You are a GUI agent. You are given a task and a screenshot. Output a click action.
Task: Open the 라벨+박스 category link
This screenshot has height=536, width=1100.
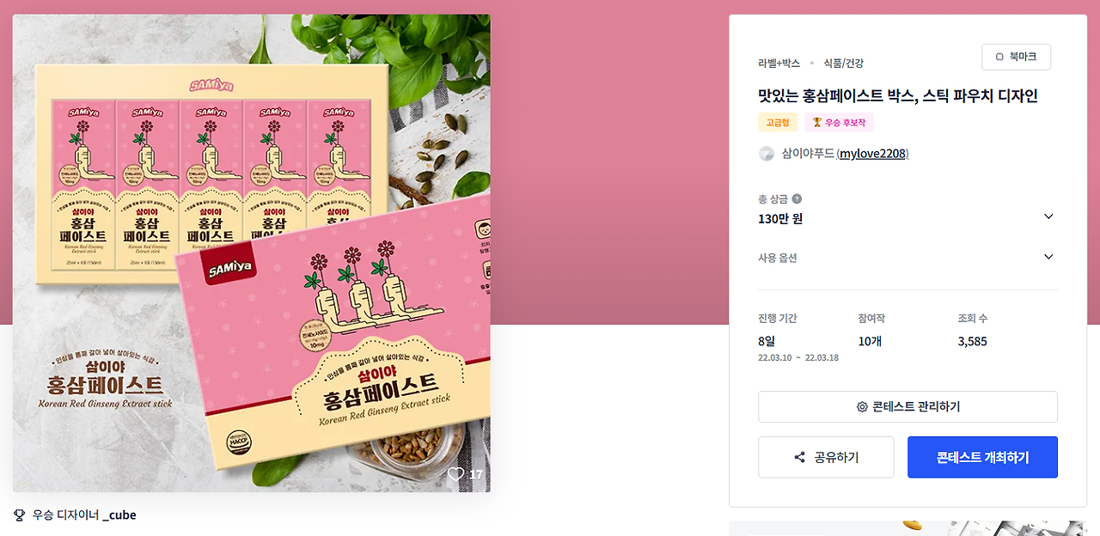click(x=779, y=64)
